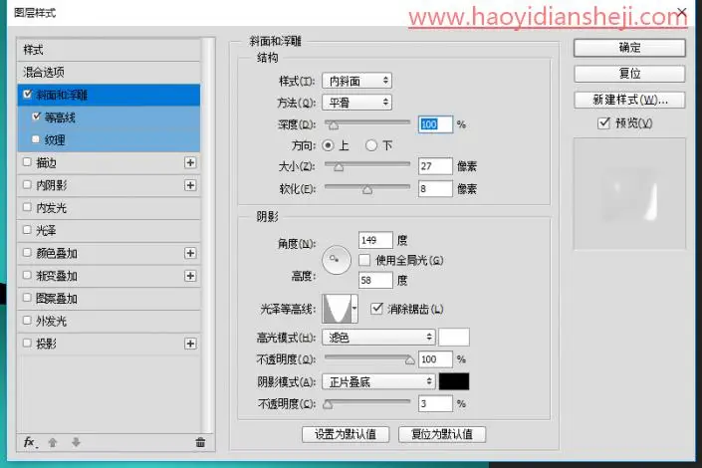This screenshot has height=468, width=702.
Task: Open the fx add layer style menu
Action: click(x=30, y=442)
